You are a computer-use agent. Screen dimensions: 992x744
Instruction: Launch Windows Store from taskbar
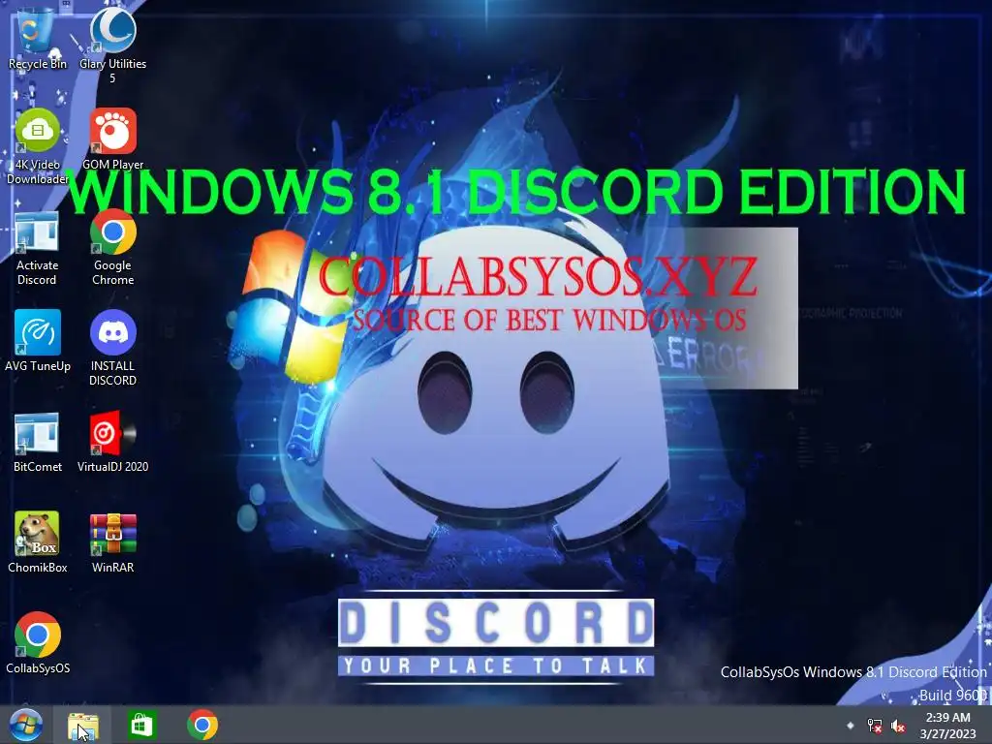(x=141, y=726)
